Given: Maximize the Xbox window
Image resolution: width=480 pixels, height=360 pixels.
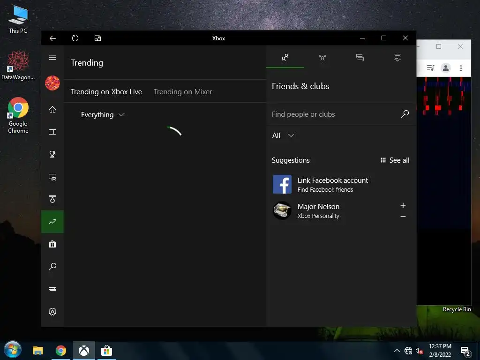Looking at the screenshot, I should (x=384, y=38).
